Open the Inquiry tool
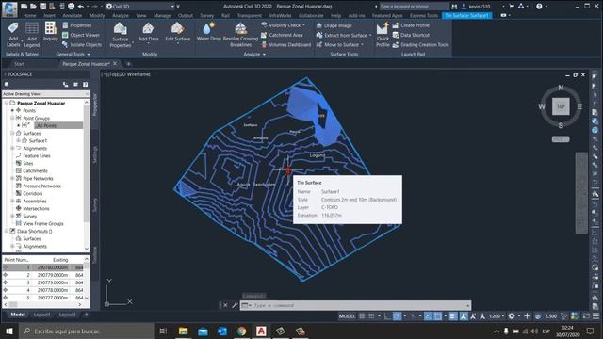Image resolution: width=603 pixels, height=339 pixels. (x=50, y=31)
